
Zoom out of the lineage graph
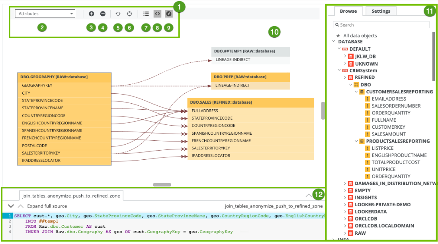tap(102, 13)
